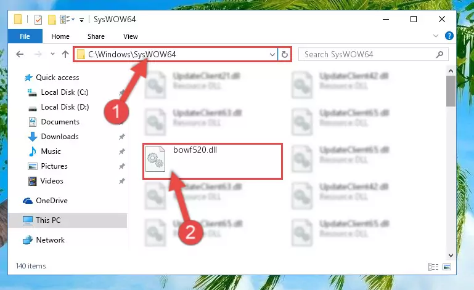Switch to the Home ribbon tab
The height and width of the screenshot is (290, 474).
click(60, 36)
